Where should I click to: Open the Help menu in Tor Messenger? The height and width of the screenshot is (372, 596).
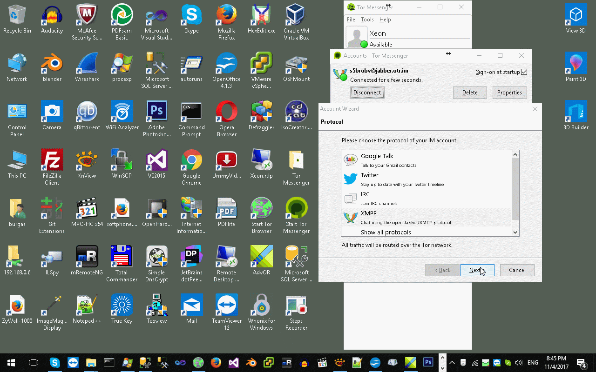coord(385,20)
